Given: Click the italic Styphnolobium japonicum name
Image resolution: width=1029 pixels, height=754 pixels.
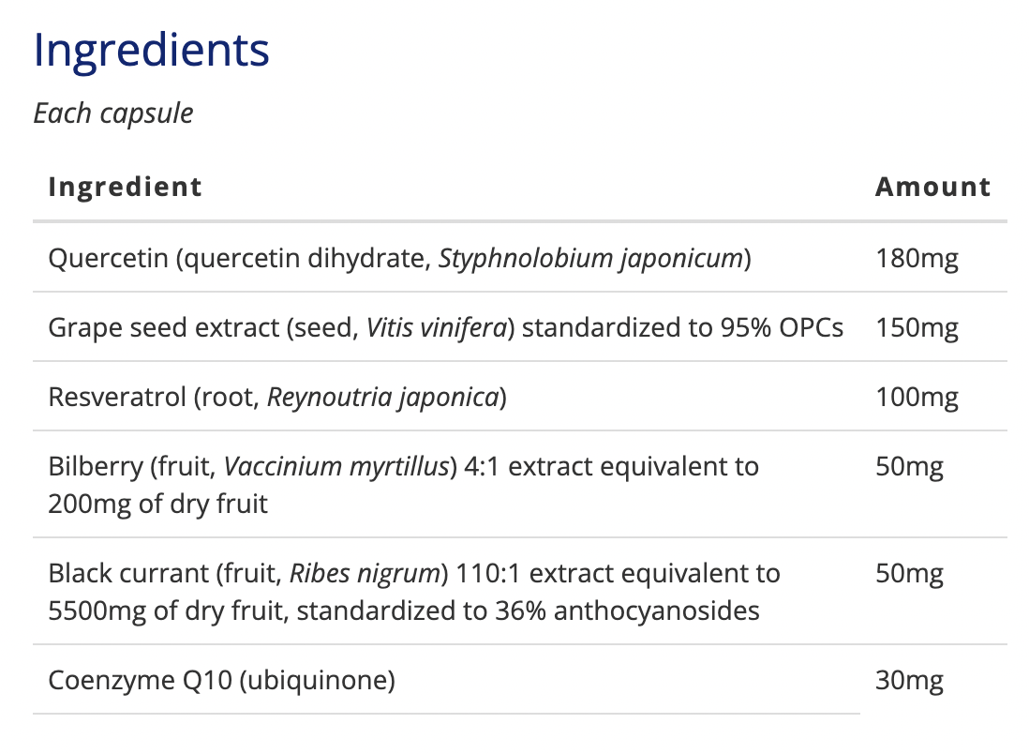Looking at the screenshot, I should click(x=590, y=258).
